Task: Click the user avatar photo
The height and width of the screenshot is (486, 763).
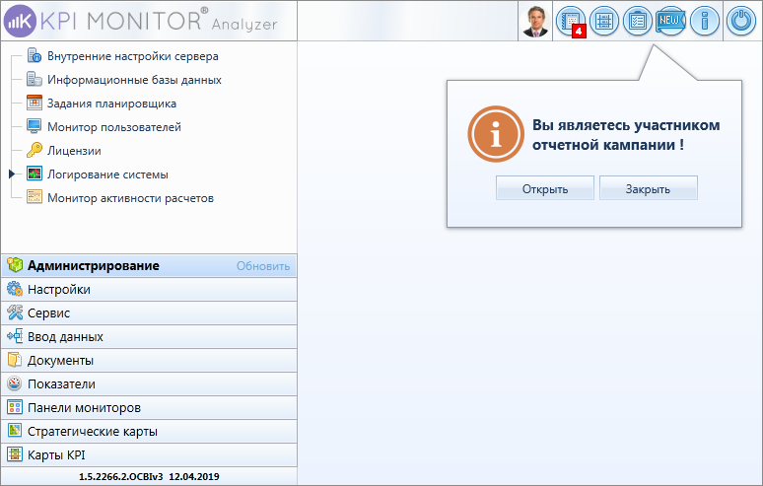Action: click(535, 21)
